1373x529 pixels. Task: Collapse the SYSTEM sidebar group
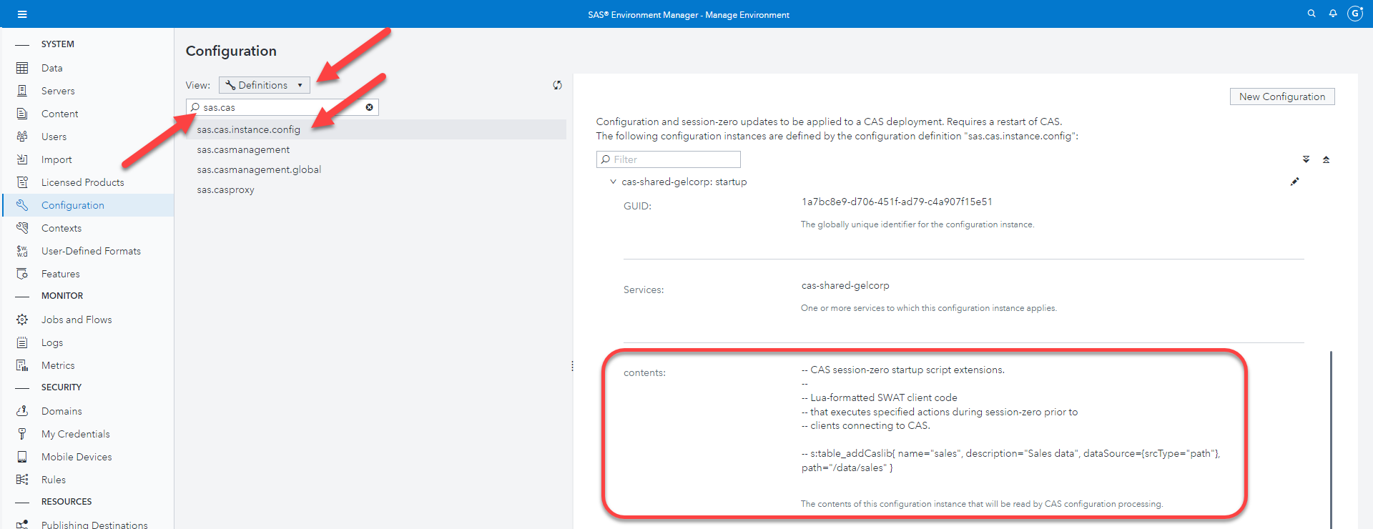[22, 44]
